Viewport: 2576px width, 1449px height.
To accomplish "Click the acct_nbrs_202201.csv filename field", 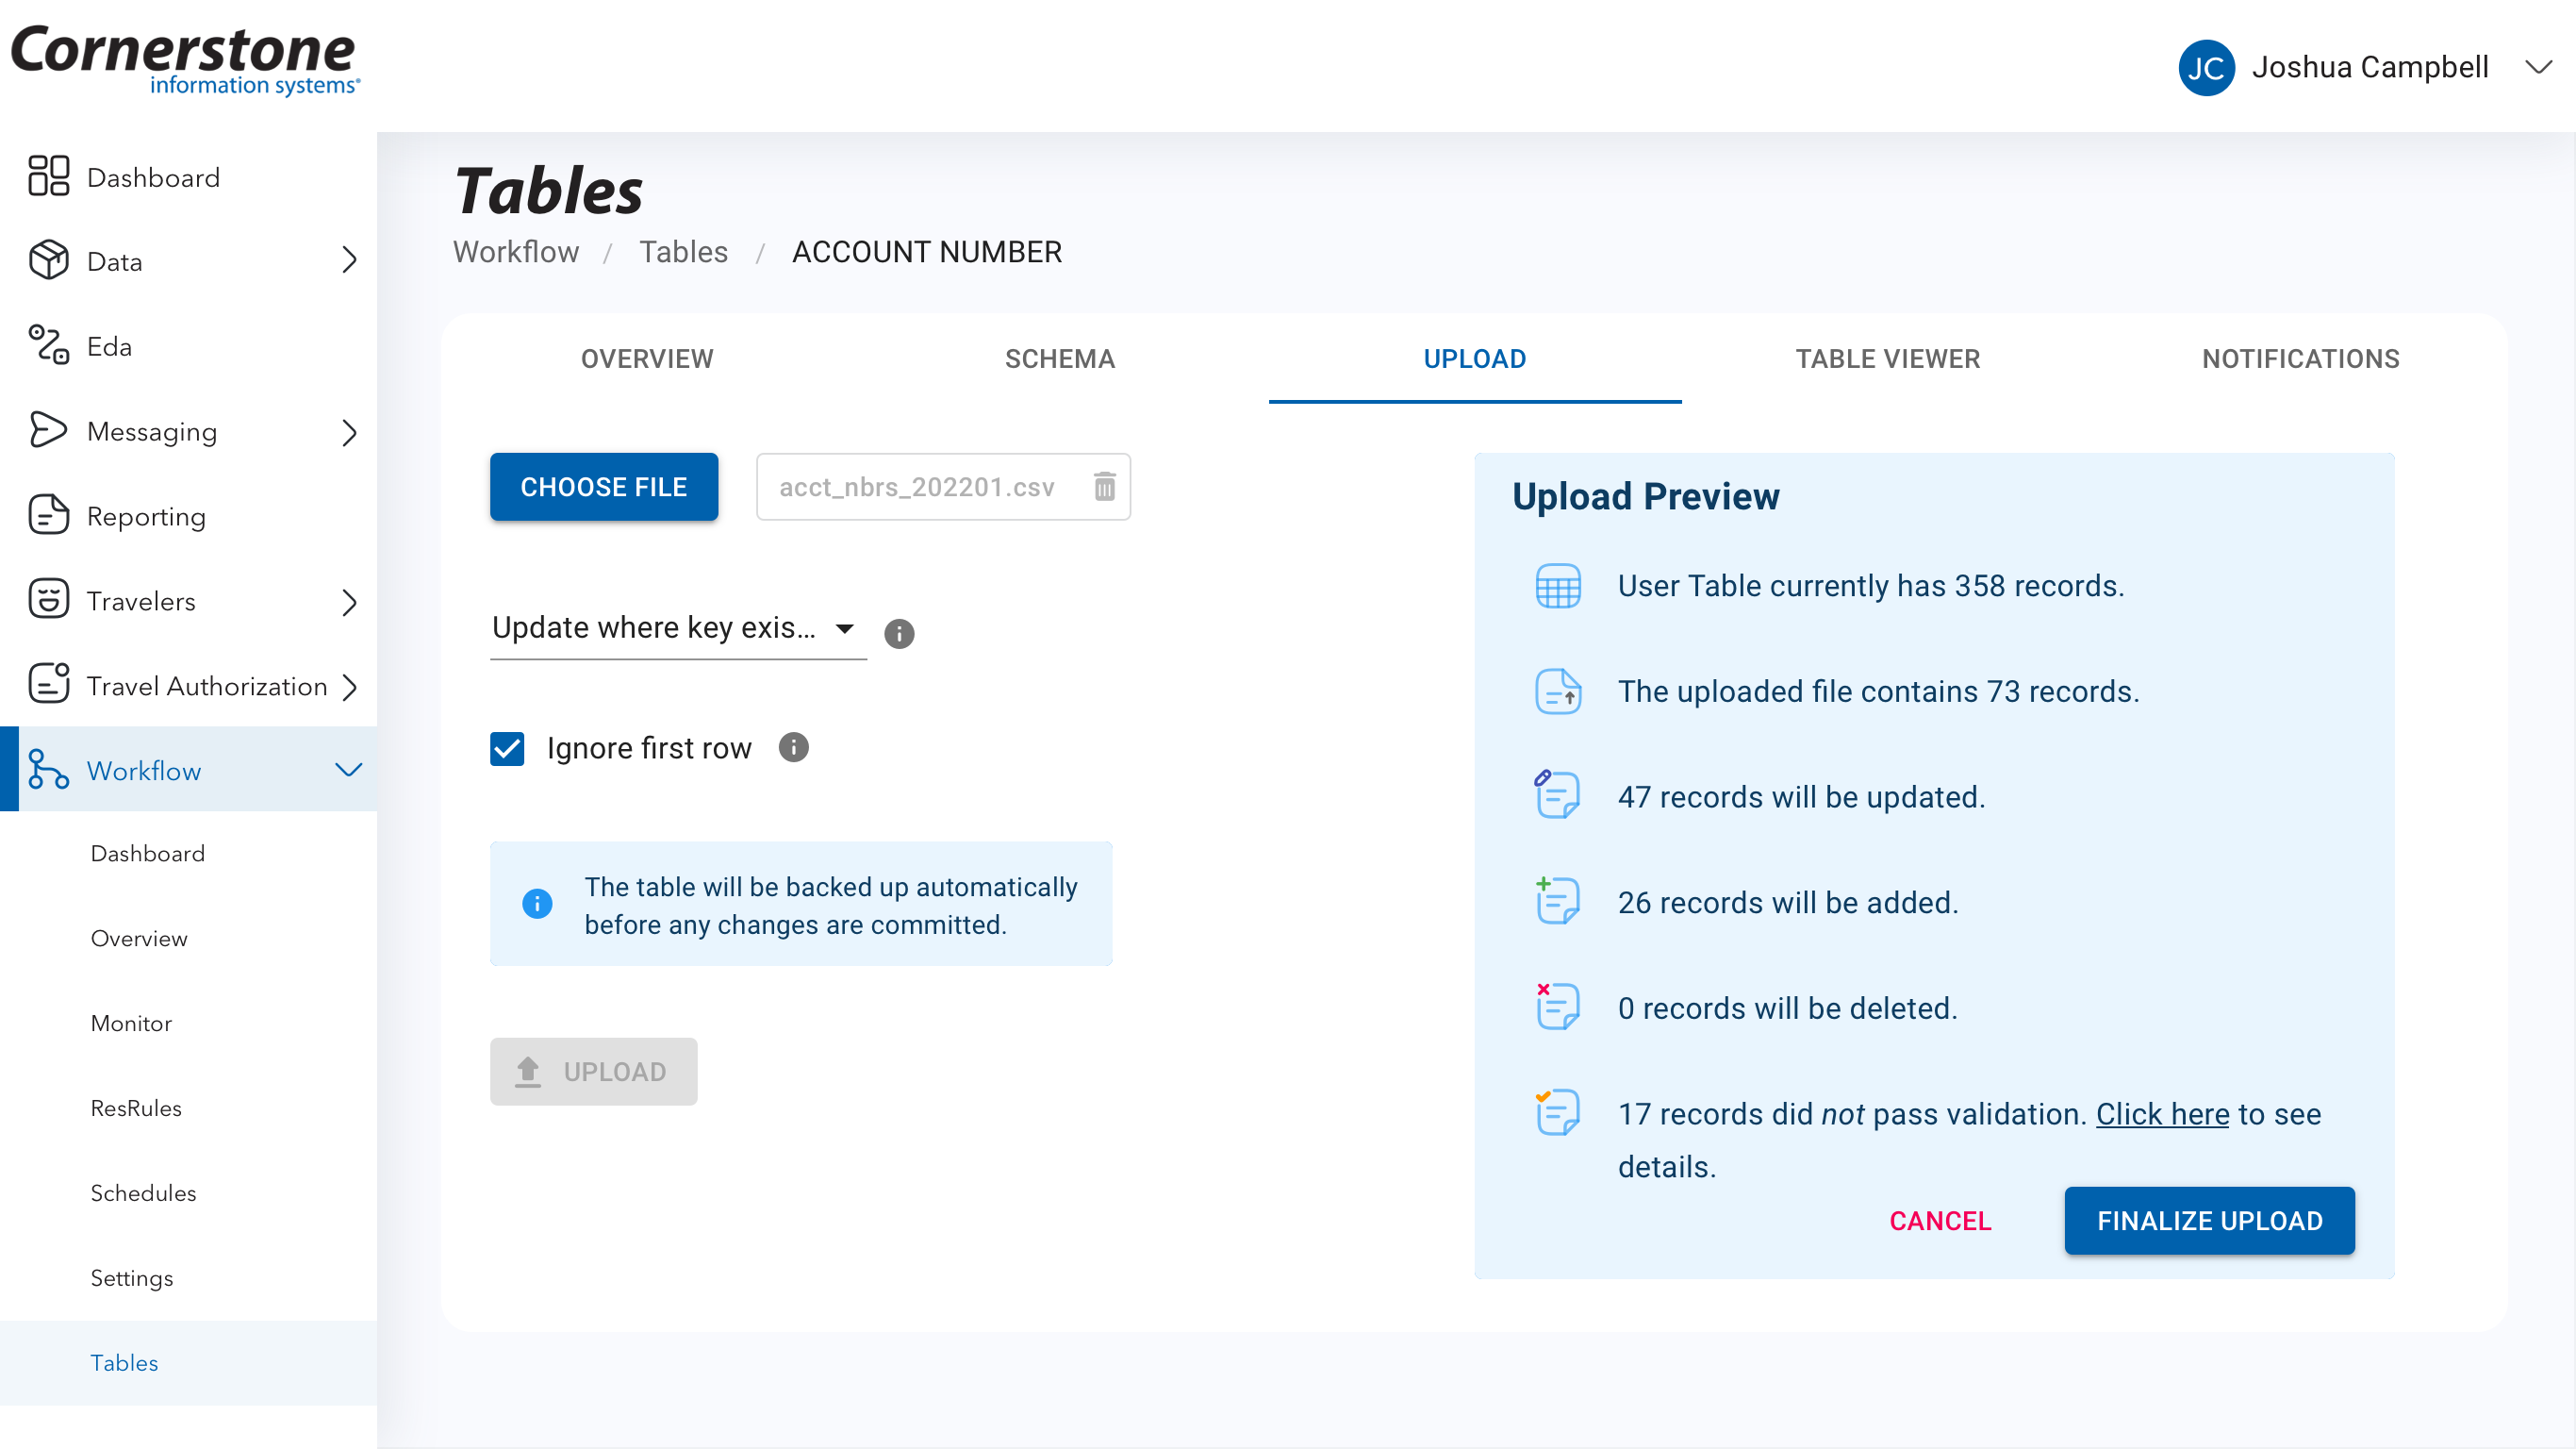I will pyautogui.click(x=916, y=487).
